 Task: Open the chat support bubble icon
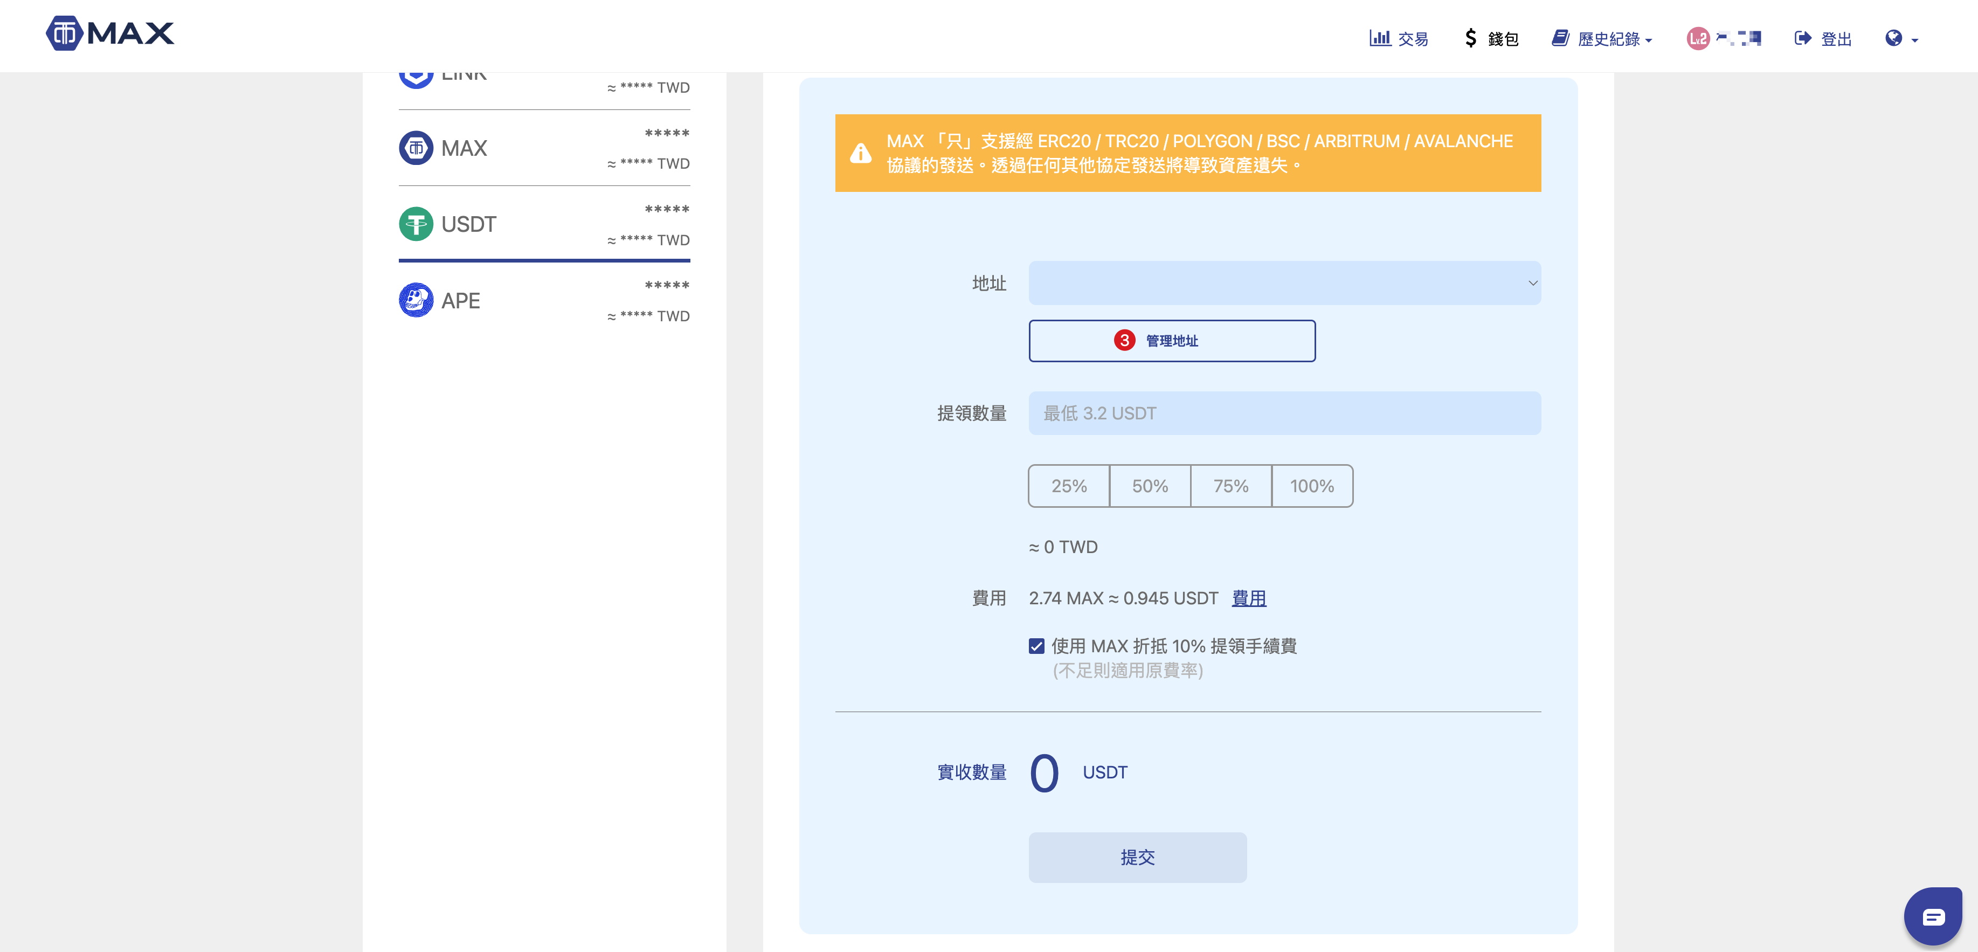tap(1932, 916)
